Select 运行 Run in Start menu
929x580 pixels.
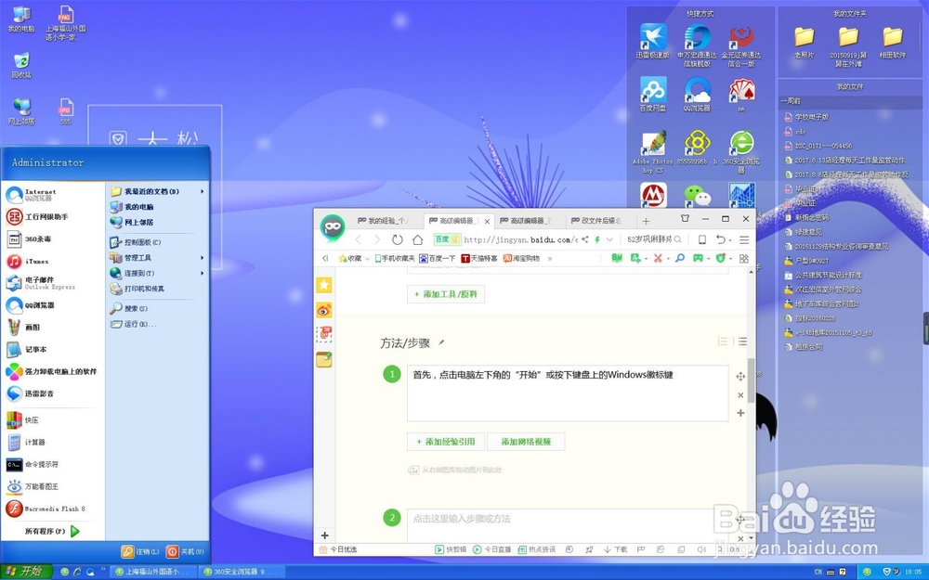133,324
